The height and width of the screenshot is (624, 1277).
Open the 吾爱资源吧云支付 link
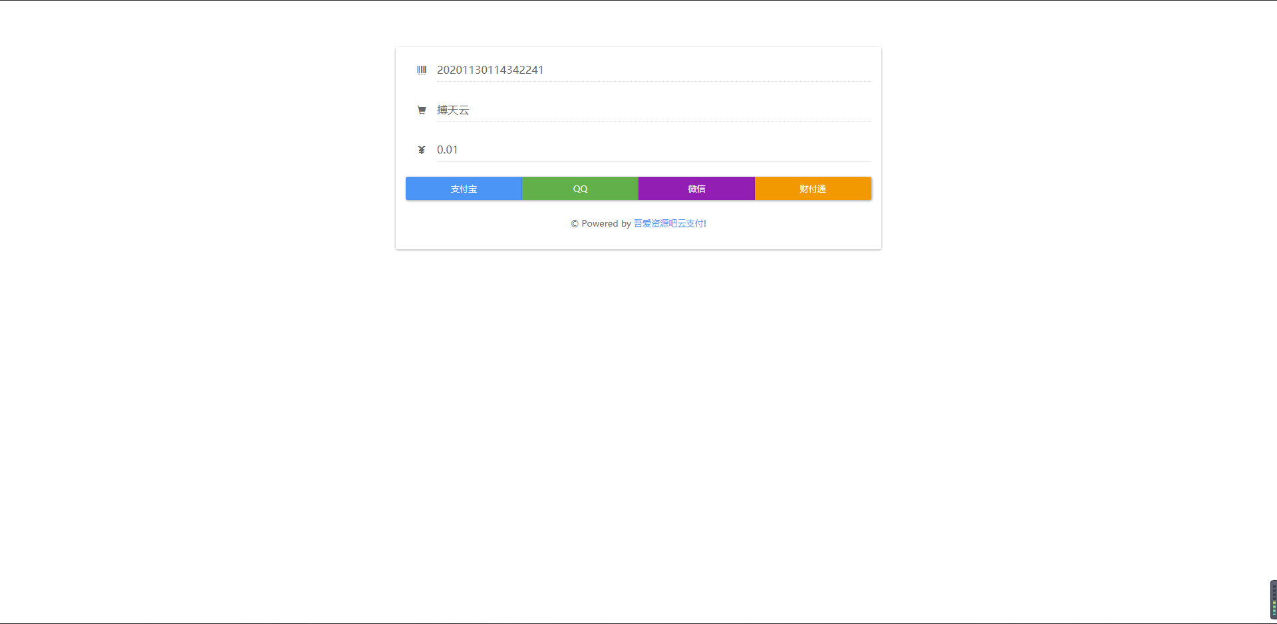(668, 223)
